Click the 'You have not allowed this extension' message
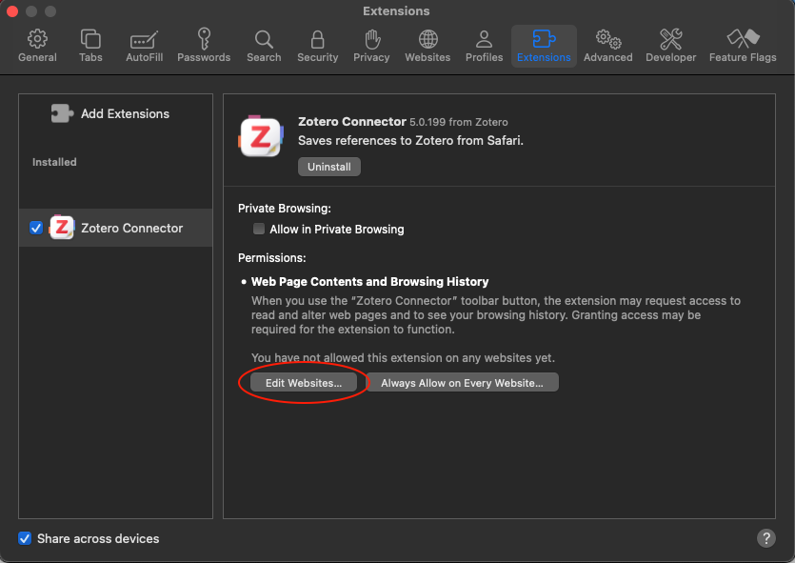 (403, 358)
